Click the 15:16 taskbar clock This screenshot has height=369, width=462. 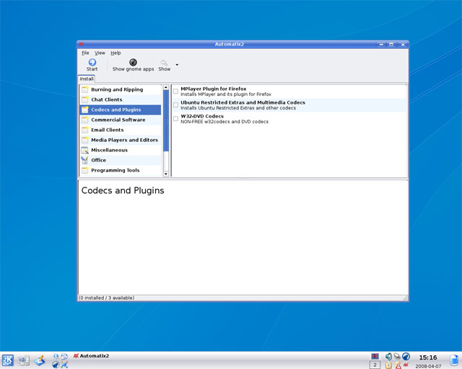point(428,357)
